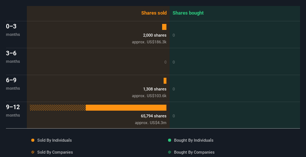Select the Sold By Individuals legend label

pyautogui.click(x=54, y=140)
